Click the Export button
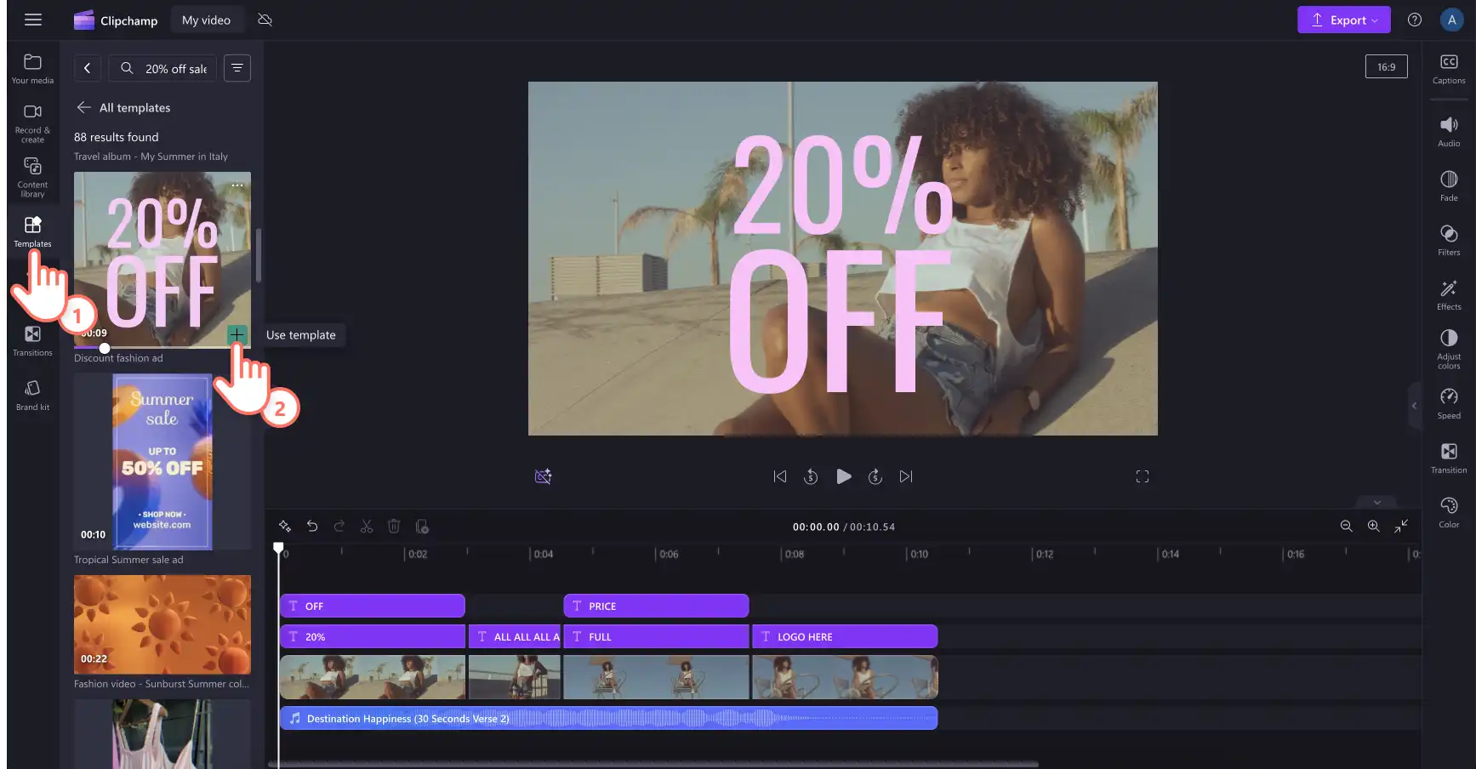The image size is (1476, 769). (x=1343, y=20)
